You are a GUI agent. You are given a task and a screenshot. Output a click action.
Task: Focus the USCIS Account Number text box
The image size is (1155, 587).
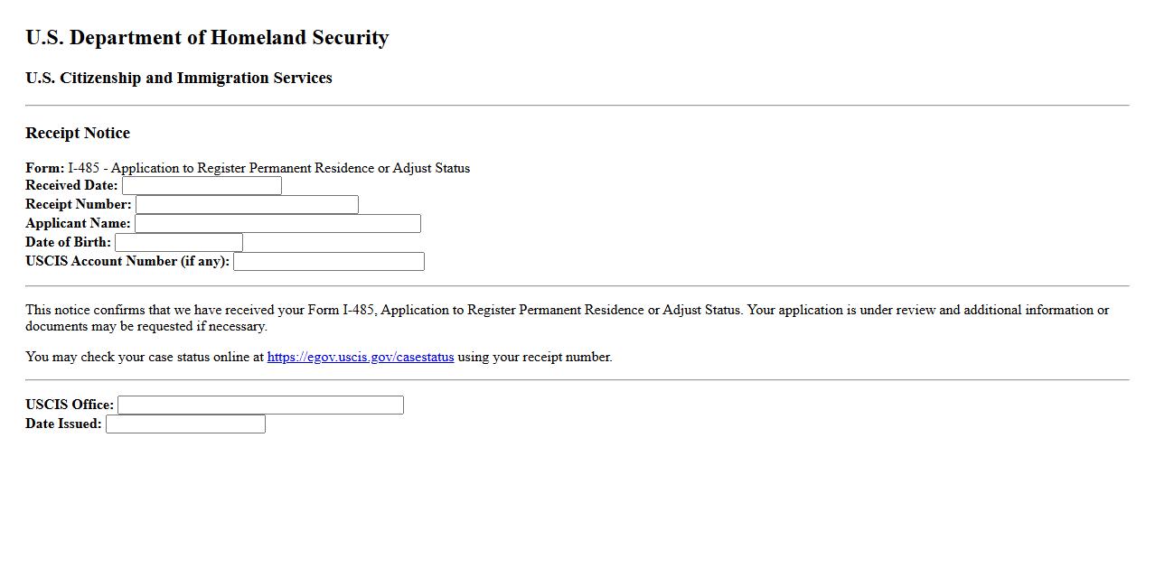(328, 262)
